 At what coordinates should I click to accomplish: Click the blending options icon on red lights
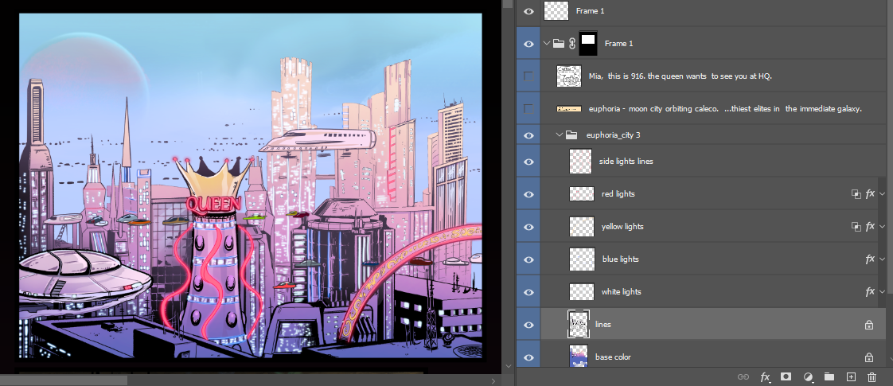(856, 194)
